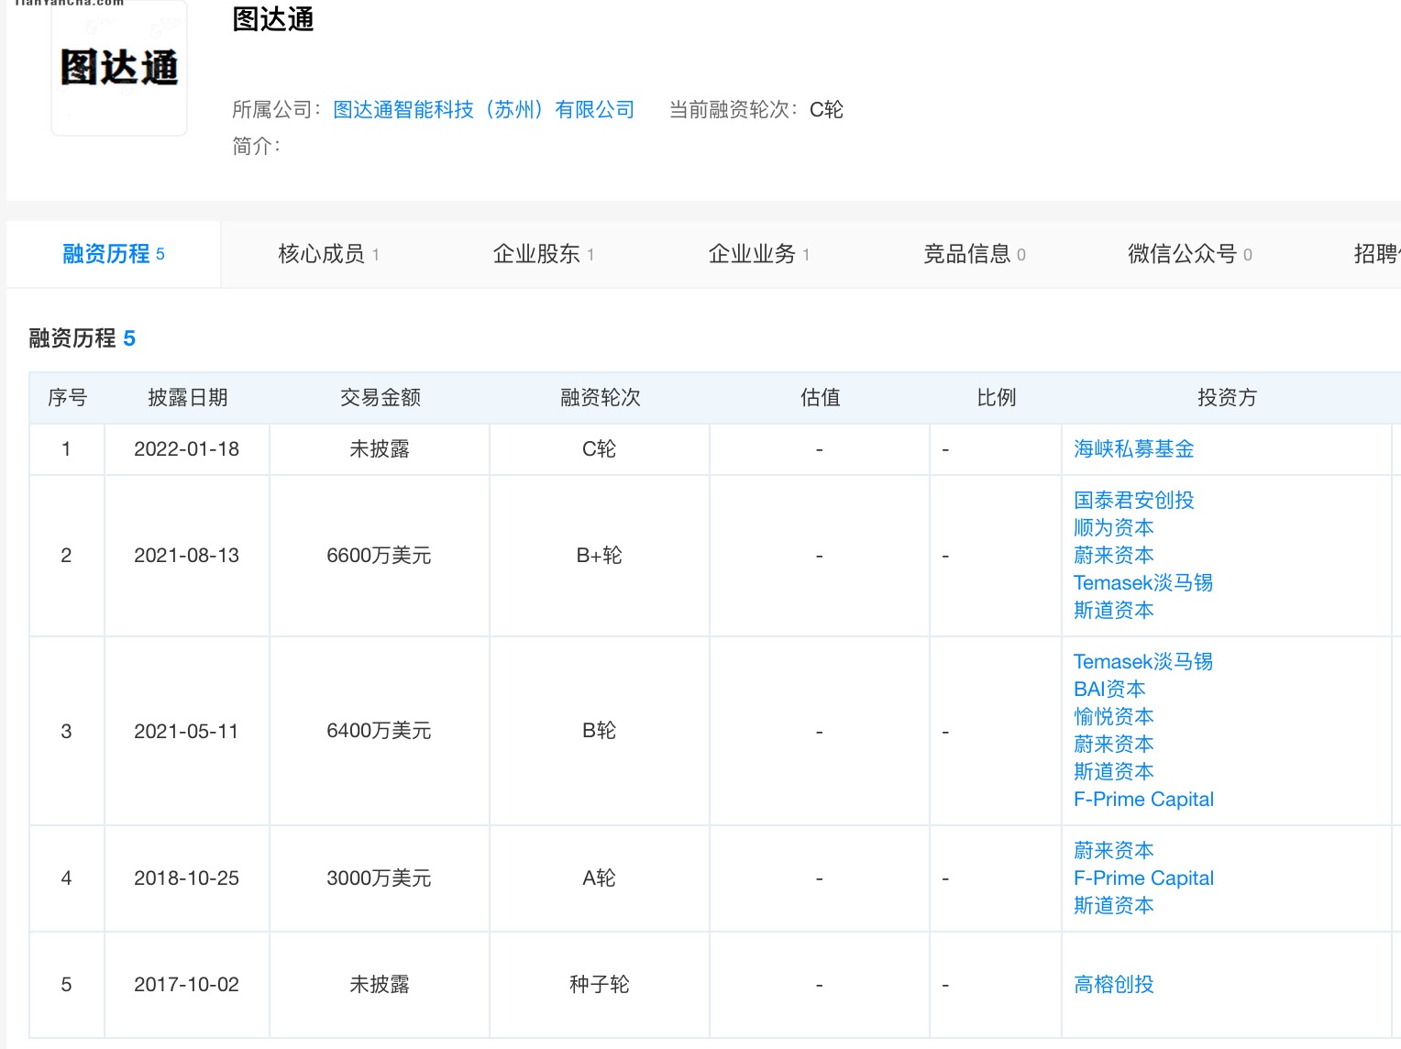Click the A轮 round cell
This screenshot has height=1049, width=1401.
[x=599, y=878]
